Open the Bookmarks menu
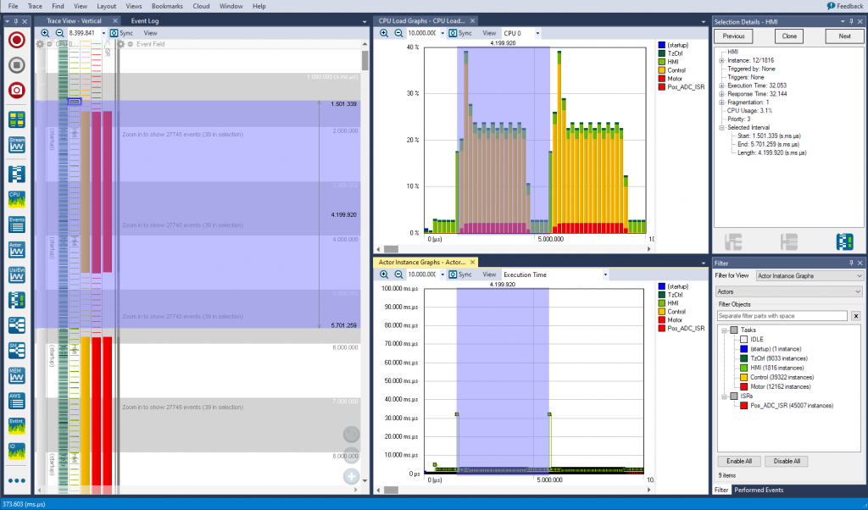Image resolution: width=868 pixels, height=510 pixels. click(x=167, y=6)
